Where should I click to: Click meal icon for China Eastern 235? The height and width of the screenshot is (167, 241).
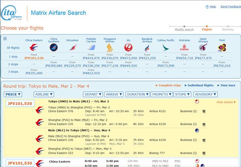tap(204, 124)
